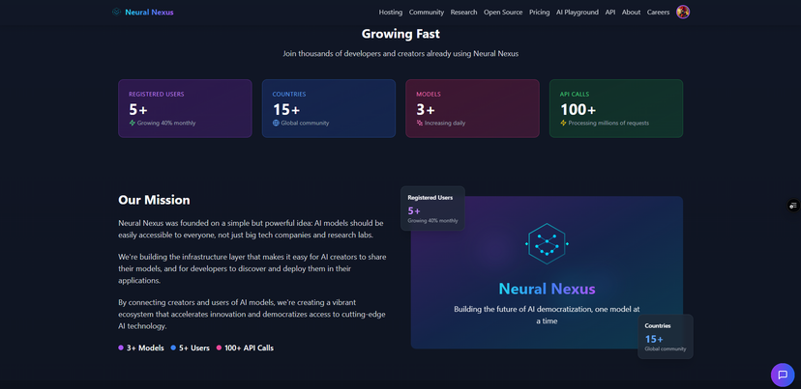Viewport: 801px width, 389px height.
Task: Click the 5+ Users label
Action: coord(194,348)
